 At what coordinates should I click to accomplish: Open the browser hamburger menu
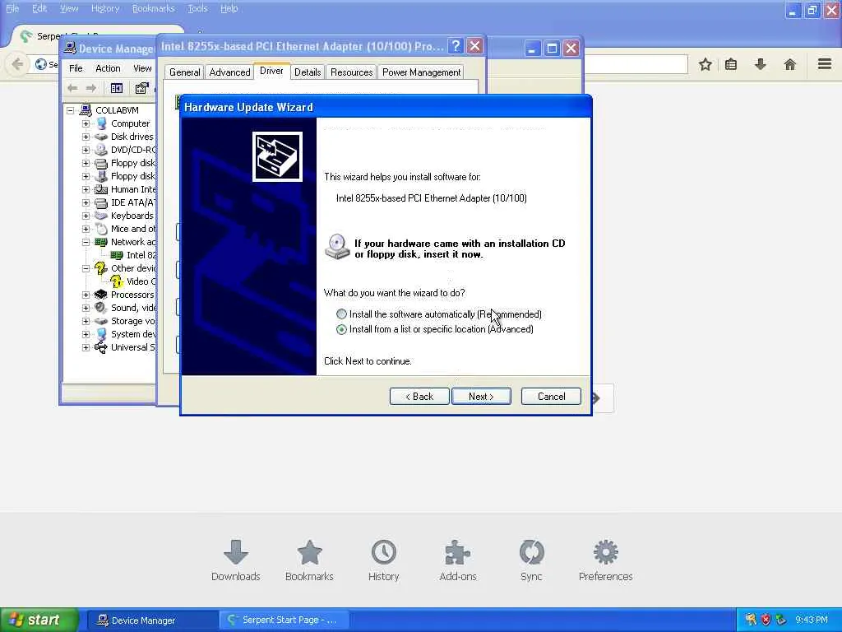pyautogui.click(x=825, y=64)
